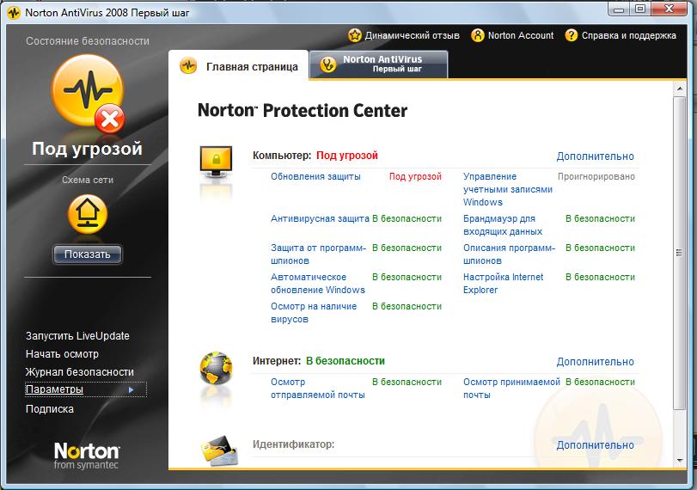Click the vertical scrollbar thumb

coord(680,253)
